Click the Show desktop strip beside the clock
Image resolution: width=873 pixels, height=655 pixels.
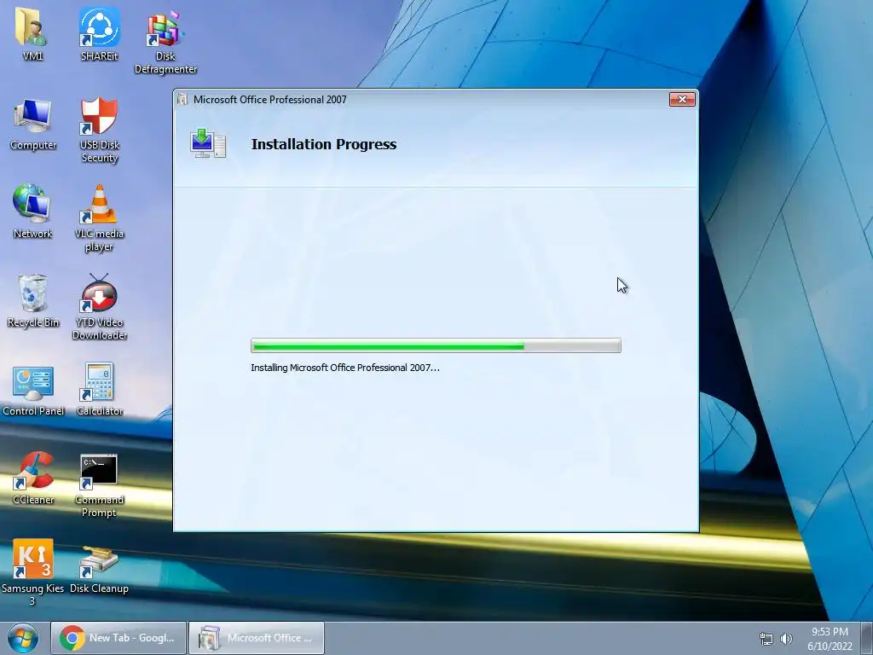[867, 638]
